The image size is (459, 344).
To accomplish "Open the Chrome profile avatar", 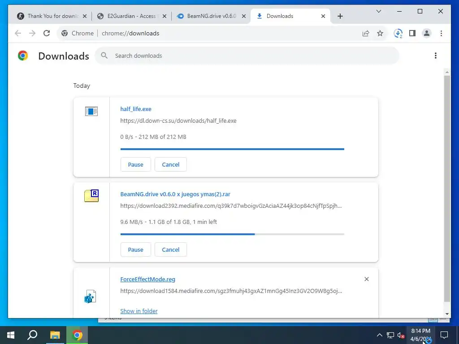I will (x=427, y=33).
